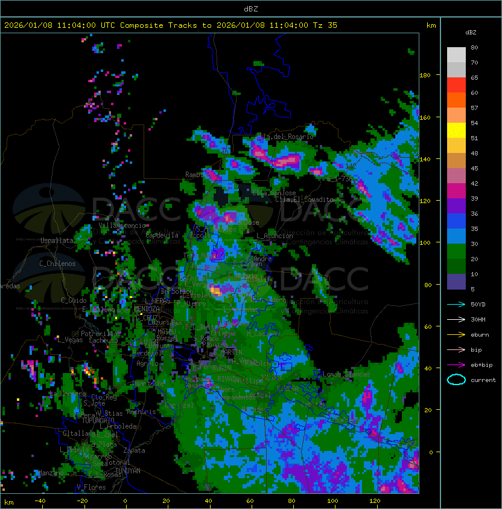Viewport: 502px width, 509px height.
Task: Click the cyan ellipse 'current' legend icon
Action: pos(456,380)
